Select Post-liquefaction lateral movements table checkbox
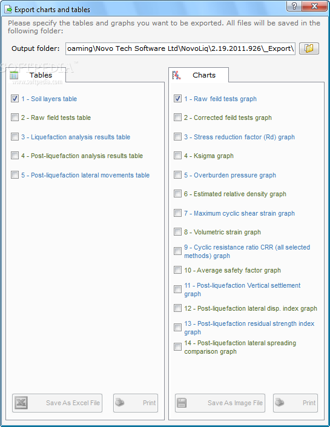 [15, 174]
